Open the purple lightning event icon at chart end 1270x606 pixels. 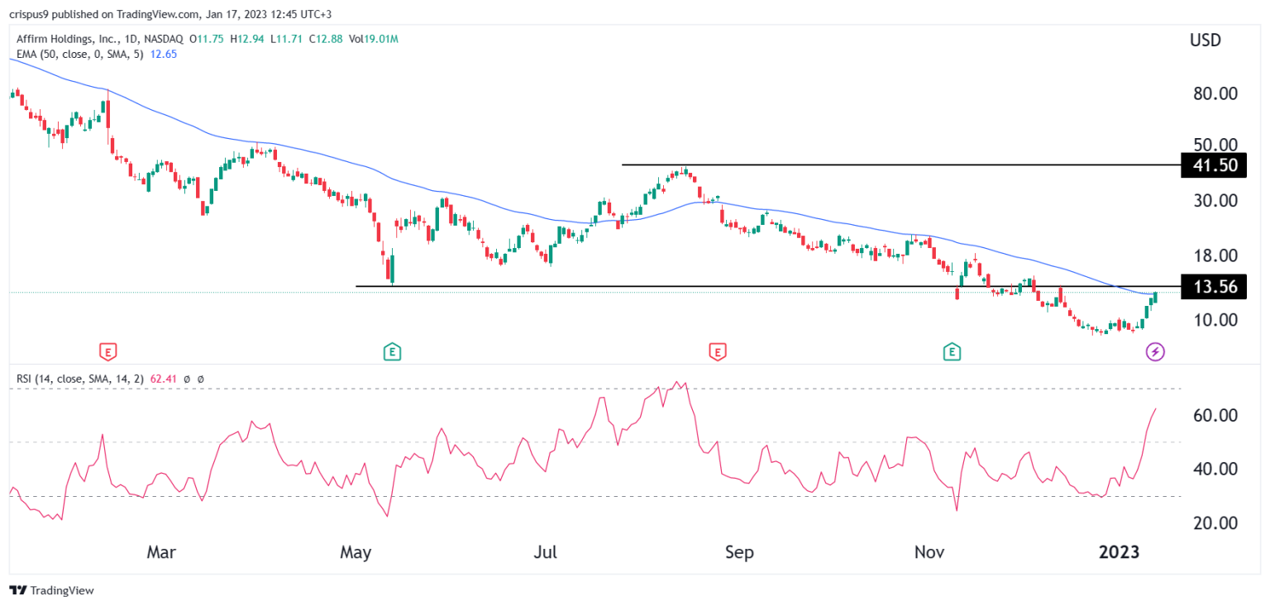[x=1155, y=351]
